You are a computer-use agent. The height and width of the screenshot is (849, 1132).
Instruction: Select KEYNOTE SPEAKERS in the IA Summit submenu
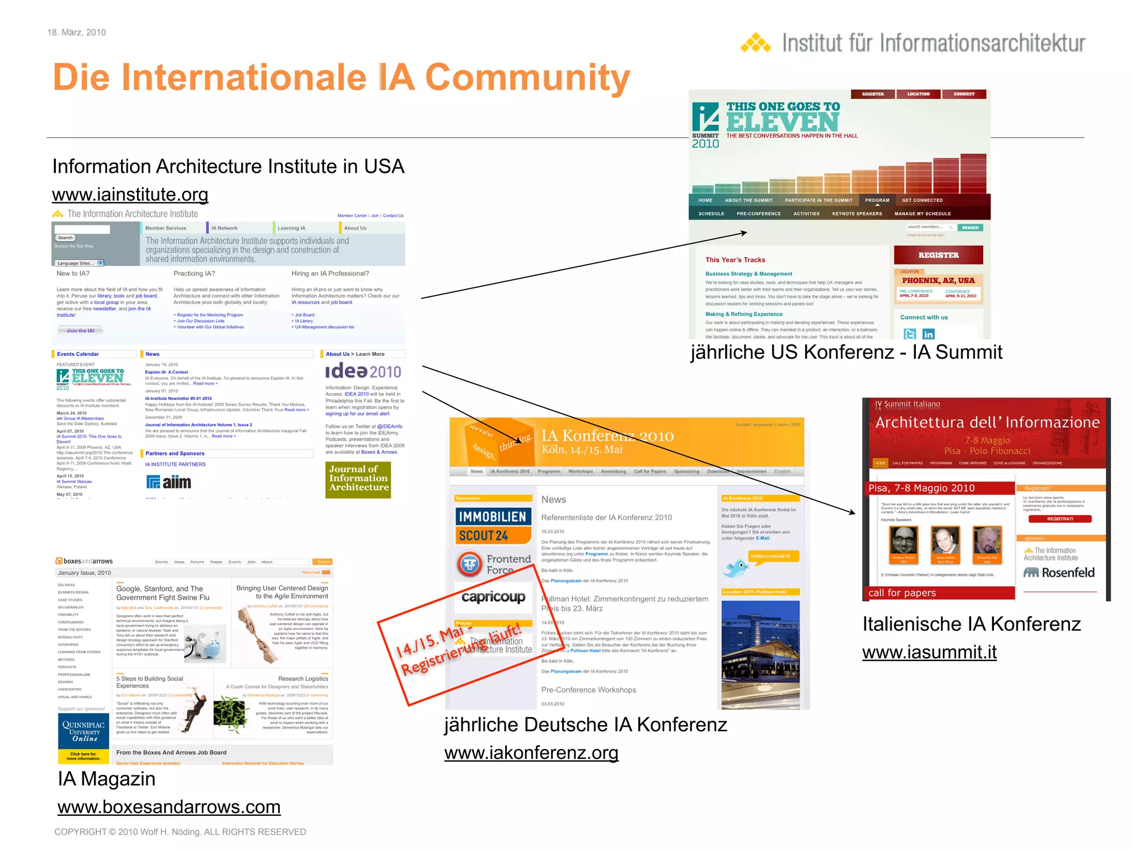[857, 213]
